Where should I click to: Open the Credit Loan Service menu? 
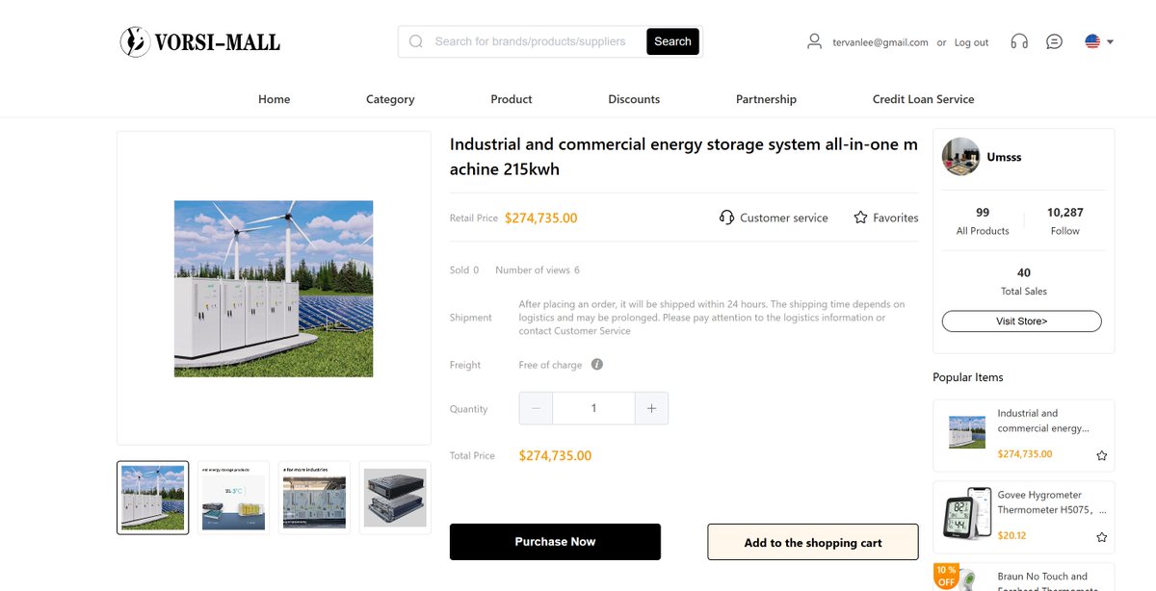point(923,99)
